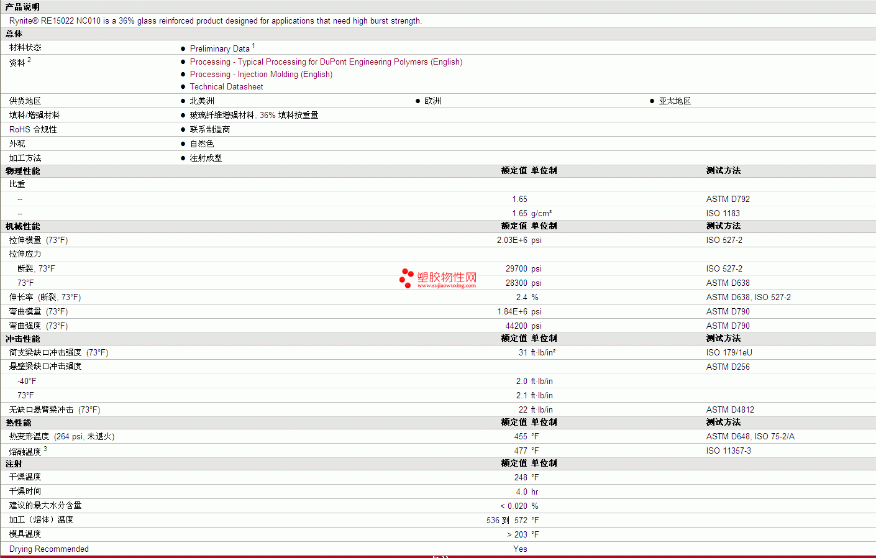The width and height of the screenshot is (876, 558).
Task: Click the 建议的最大水分含量 label
Action: coord(45,506)
